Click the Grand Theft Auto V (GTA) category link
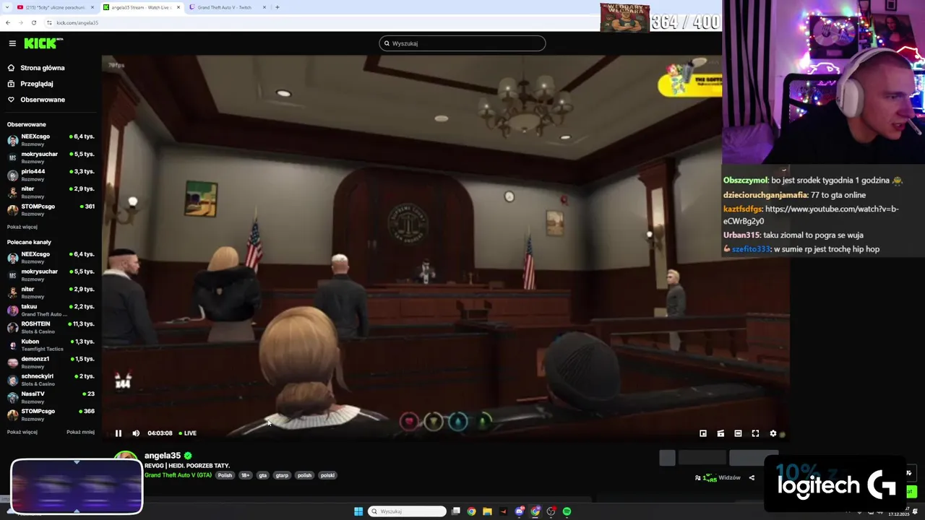The height and width of the screenshot is (520, 925). 178,475
